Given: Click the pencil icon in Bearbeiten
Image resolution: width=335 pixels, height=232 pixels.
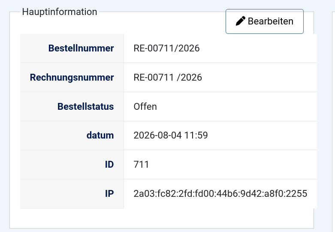Looking at the screenshot, I should 240,21.
